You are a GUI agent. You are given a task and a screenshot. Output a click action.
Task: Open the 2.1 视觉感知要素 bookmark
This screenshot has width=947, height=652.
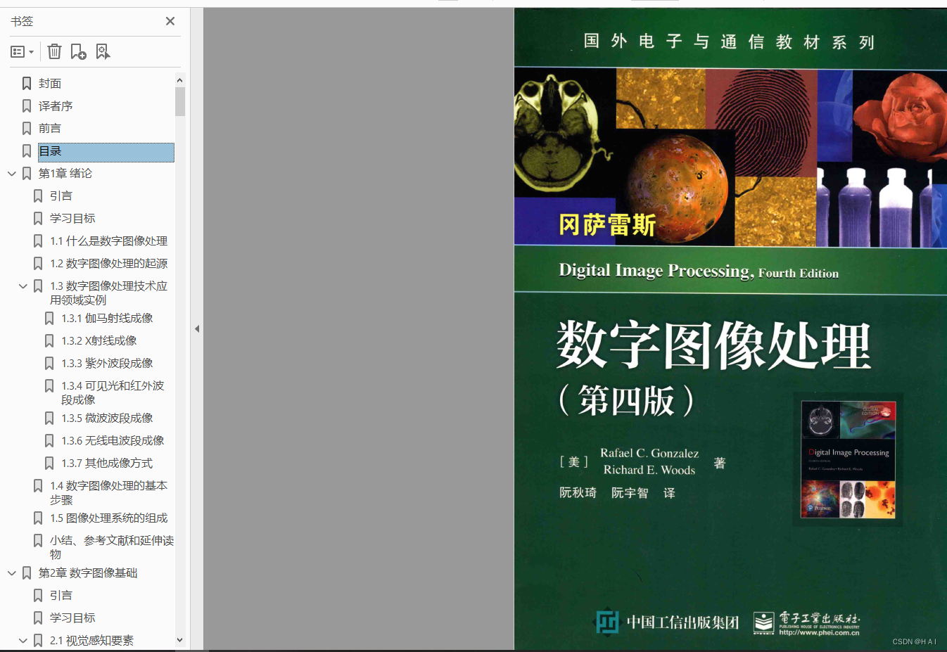click(x=91, y=641)
